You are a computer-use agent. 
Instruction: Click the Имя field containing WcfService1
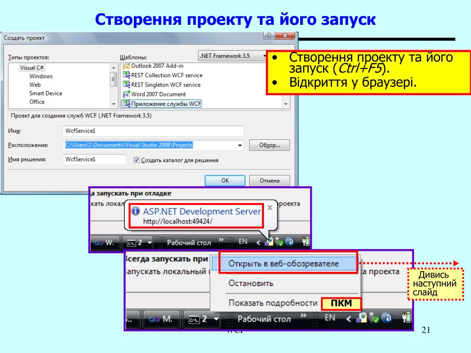click(x=153, y=131)
